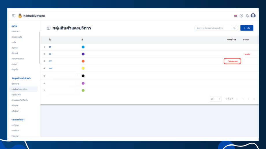The image size is (266, 149).
Task: Open ข้อมูลสื่อ in the sidebar
Action: point(15,69)
